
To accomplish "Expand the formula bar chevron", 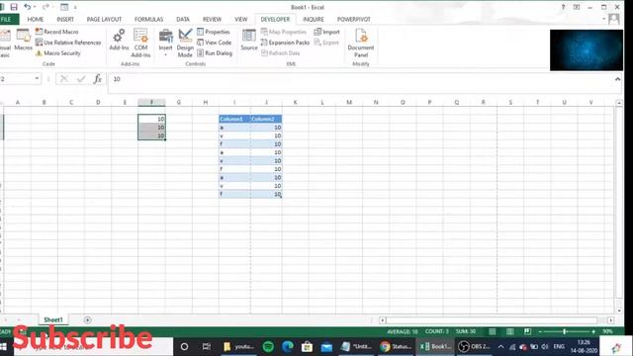I will coord(617,79).
